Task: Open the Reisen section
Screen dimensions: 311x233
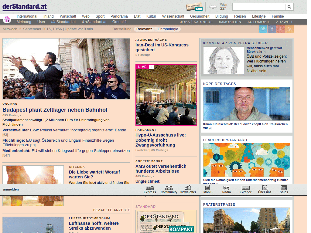Action: click(240, 16)
